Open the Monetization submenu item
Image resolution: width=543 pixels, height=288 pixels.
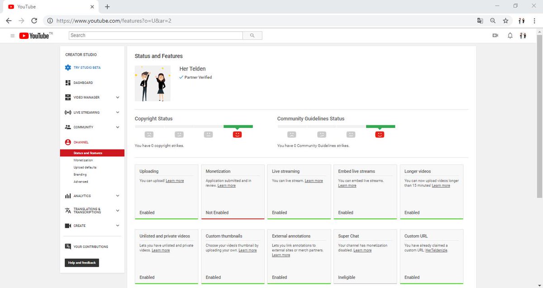tap(83, 160)
